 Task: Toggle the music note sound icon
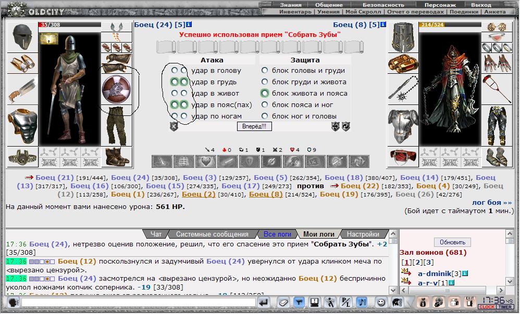tap(362, 302)
